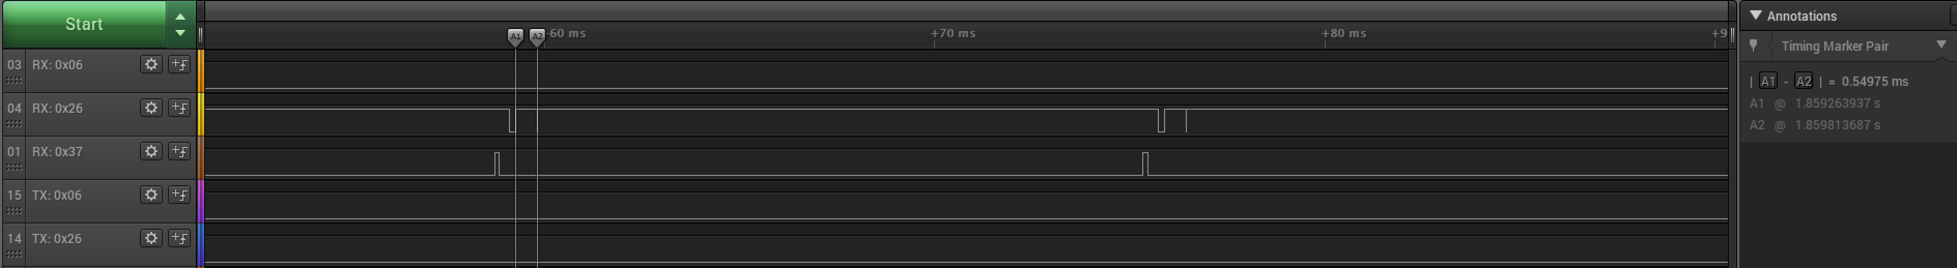Click the down arrow beside Start
This screenshot has height=268, width=1957.
180,33
